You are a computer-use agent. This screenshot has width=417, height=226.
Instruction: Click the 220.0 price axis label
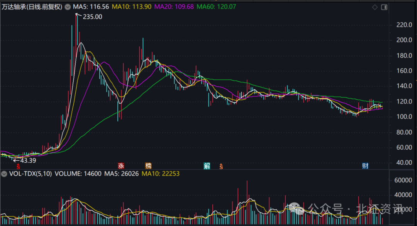[x=404, y=25]
